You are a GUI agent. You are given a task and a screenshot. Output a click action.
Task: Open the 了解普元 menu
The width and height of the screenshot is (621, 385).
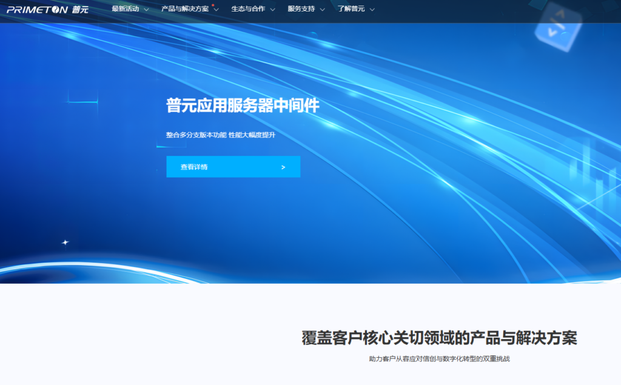pos(352,9)
